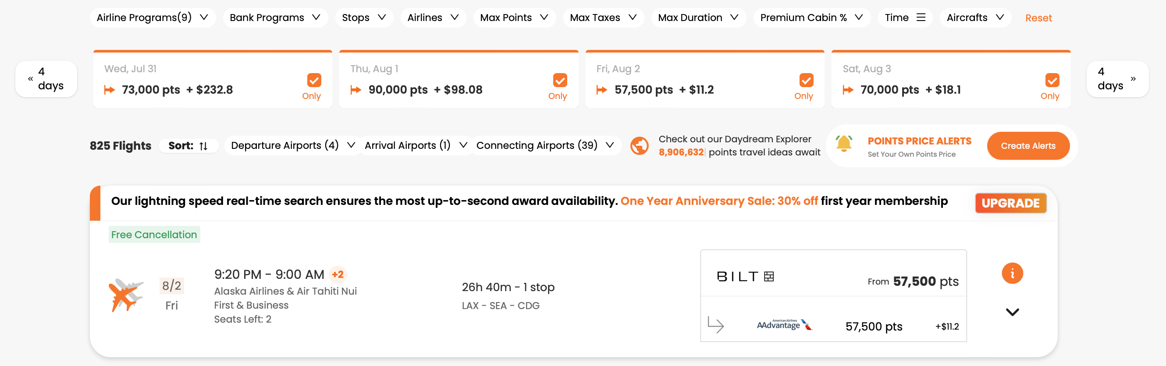Image resolution: width=1166 pixels, height=366 pixels.
Task: Click the BILT program logo
Action: click(x=745, y=277)
